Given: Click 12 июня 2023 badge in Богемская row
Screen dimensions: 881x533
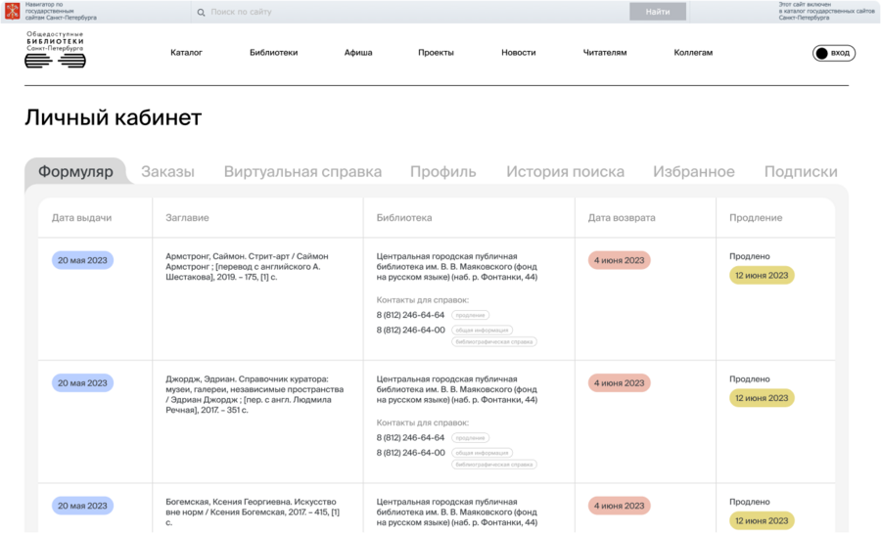Looking at the screenshot, I should [x=762, y=520].
